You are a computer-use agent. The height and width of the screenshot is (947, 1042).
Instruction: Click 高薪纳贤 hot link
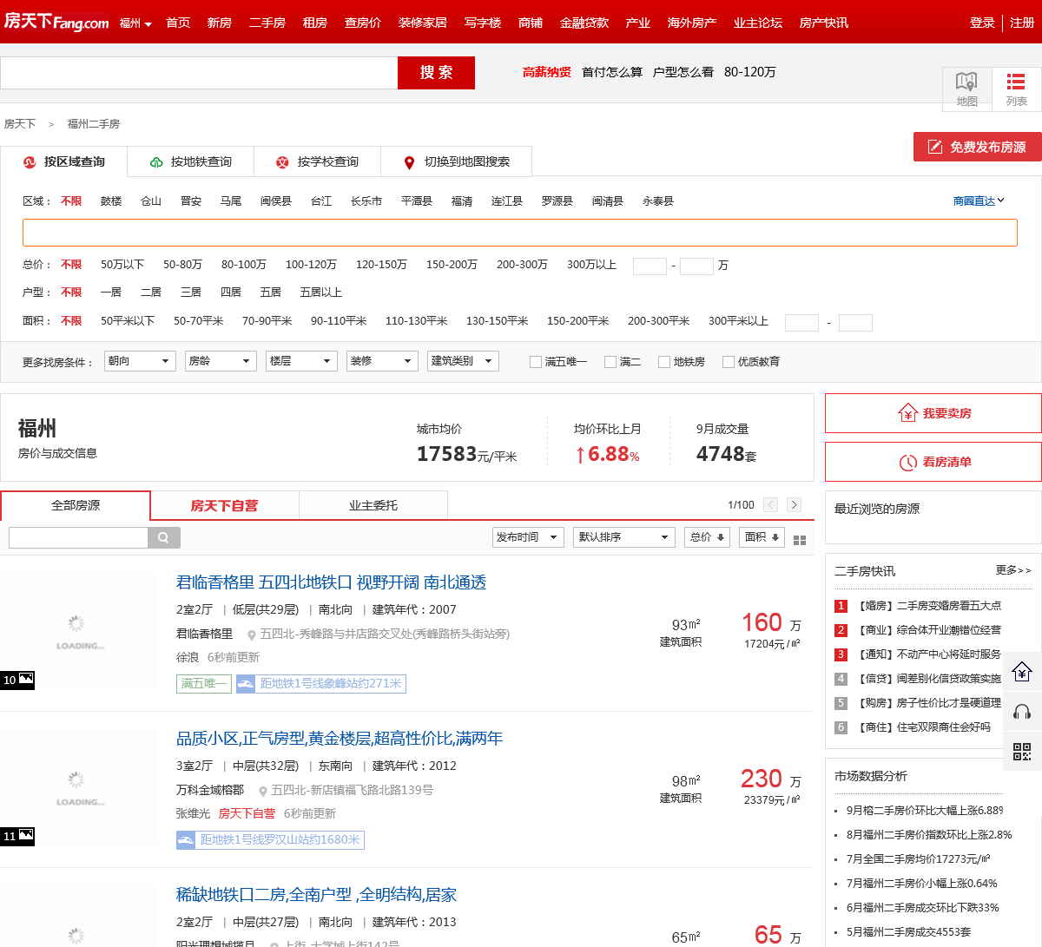[547, 72]
